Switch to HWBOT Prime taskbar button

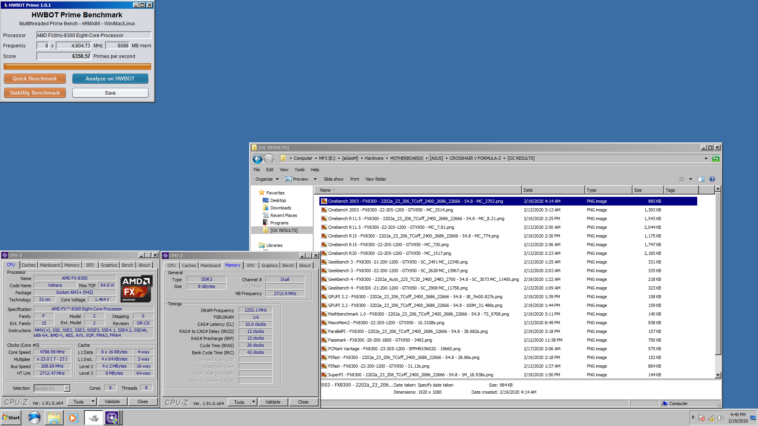click(x=93, y=418)
